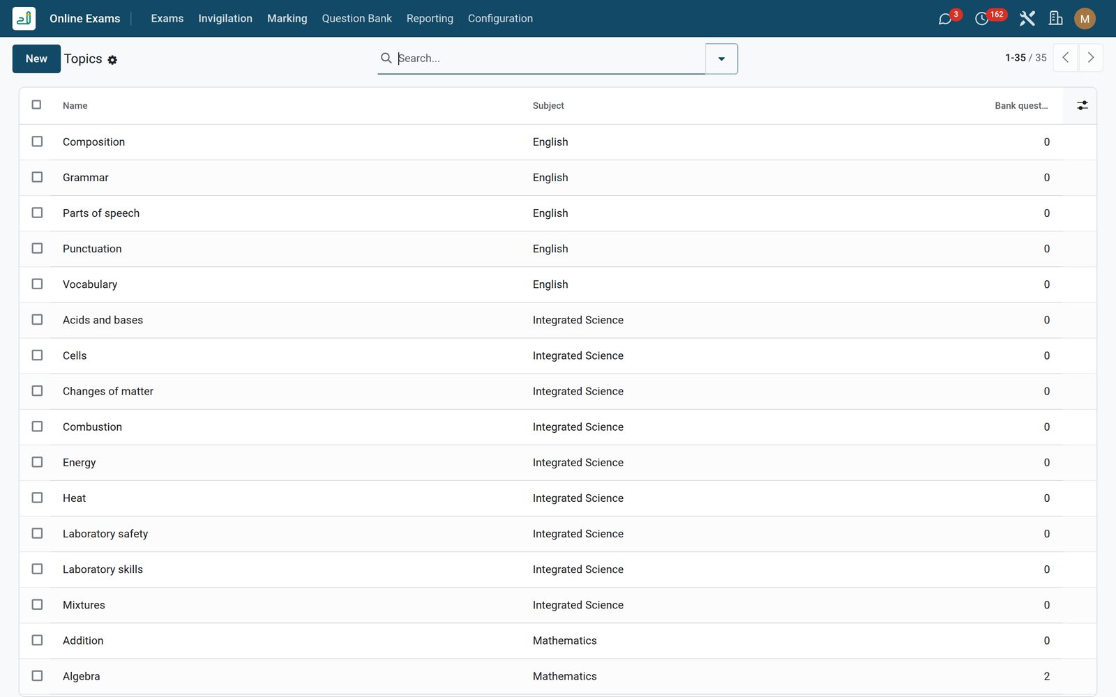Viewport: 1116px width, 697px height.
Task: Open the optional columns adjust icon
Action: pyautogui.click(x=1082, y=105)
